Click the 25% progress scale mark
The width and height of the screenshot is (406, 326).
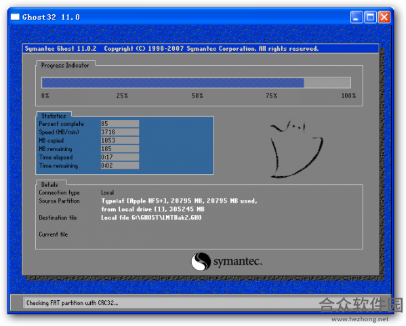pos(122,96)
